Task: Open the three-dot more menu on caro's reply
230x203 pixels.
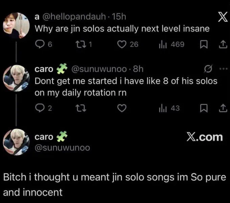Action: 223,69
